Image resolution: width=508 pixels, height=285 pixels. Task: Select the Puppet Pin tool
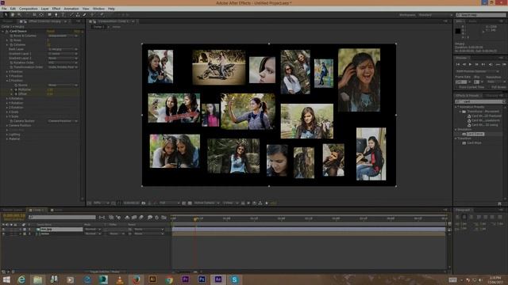click(x=102, y=14)
